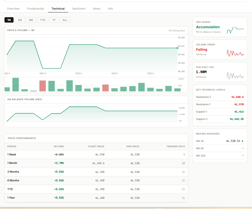Click the ₦1,489.8 start price
Screen dimensions: 252x209
click(x=98, y=163)
